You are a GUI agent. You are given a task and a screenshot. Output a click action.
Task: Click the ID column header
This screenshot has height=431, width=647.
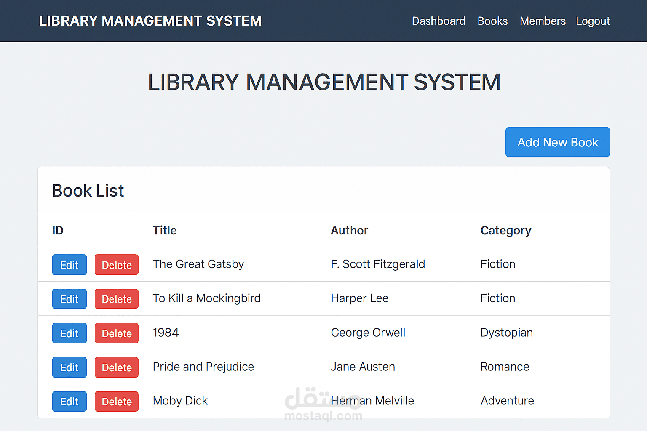click(x=58, y=231)
